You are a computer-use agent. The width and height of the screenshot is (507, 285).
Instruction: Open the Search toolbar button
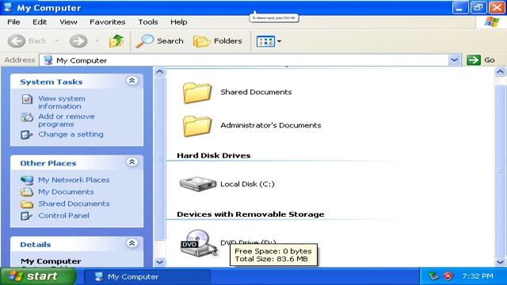[x=159, y=41]
